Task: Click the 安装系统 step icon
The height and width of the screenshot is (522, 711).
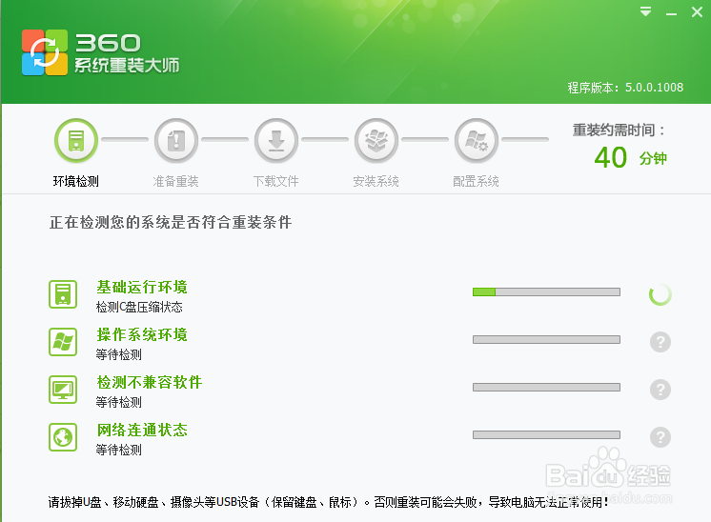Action: click(376, 141)
